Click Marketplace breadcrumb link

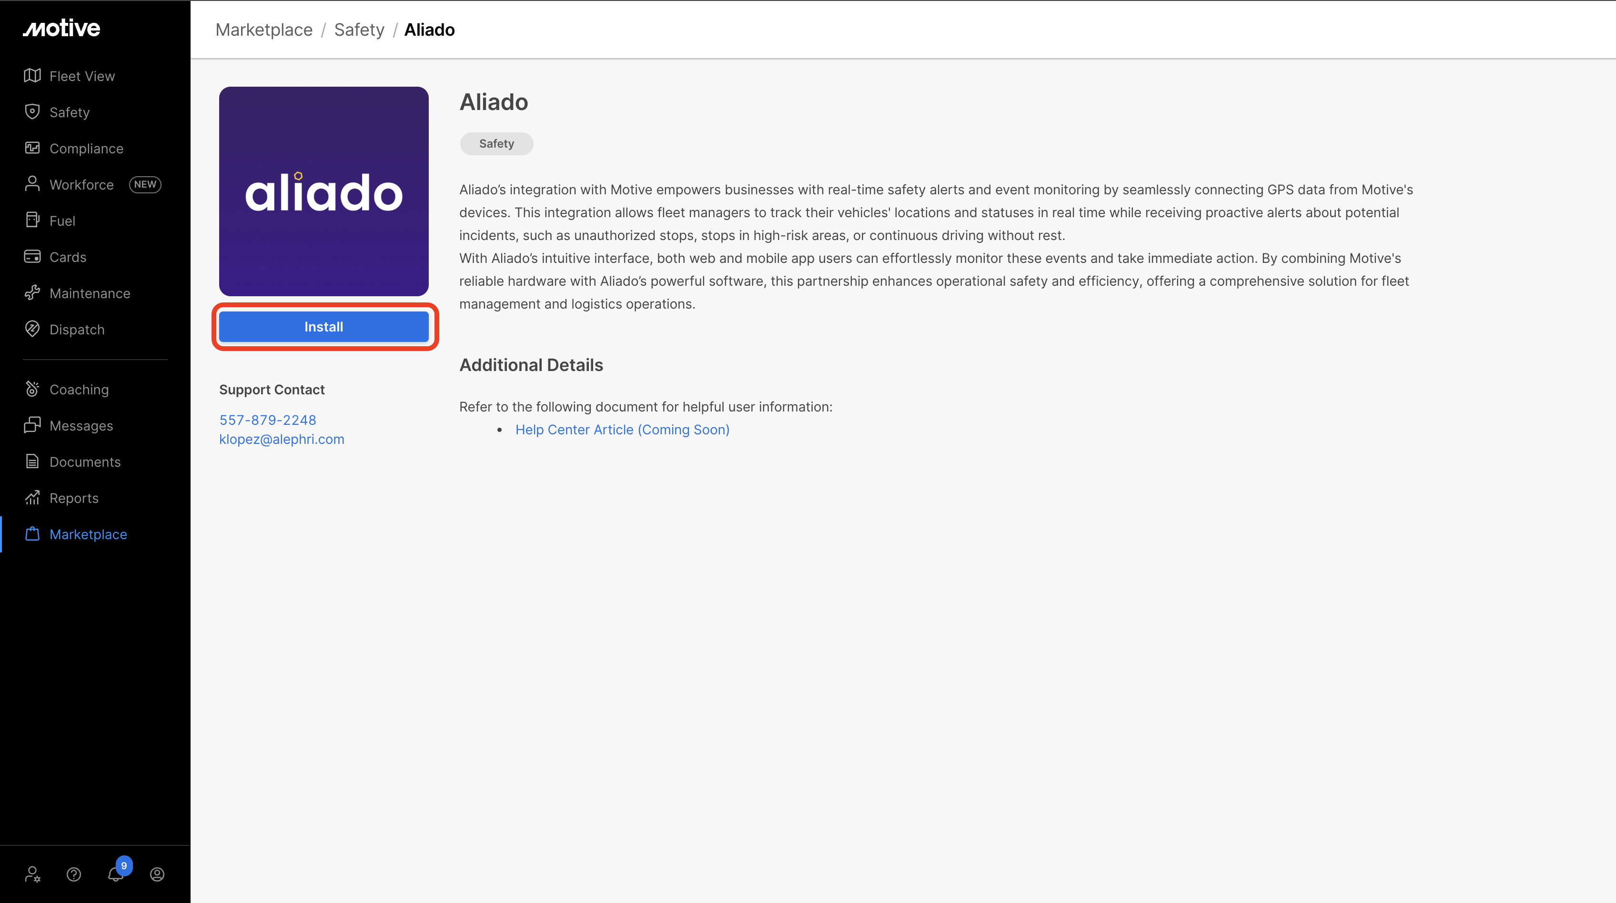[x=264, y=30]
